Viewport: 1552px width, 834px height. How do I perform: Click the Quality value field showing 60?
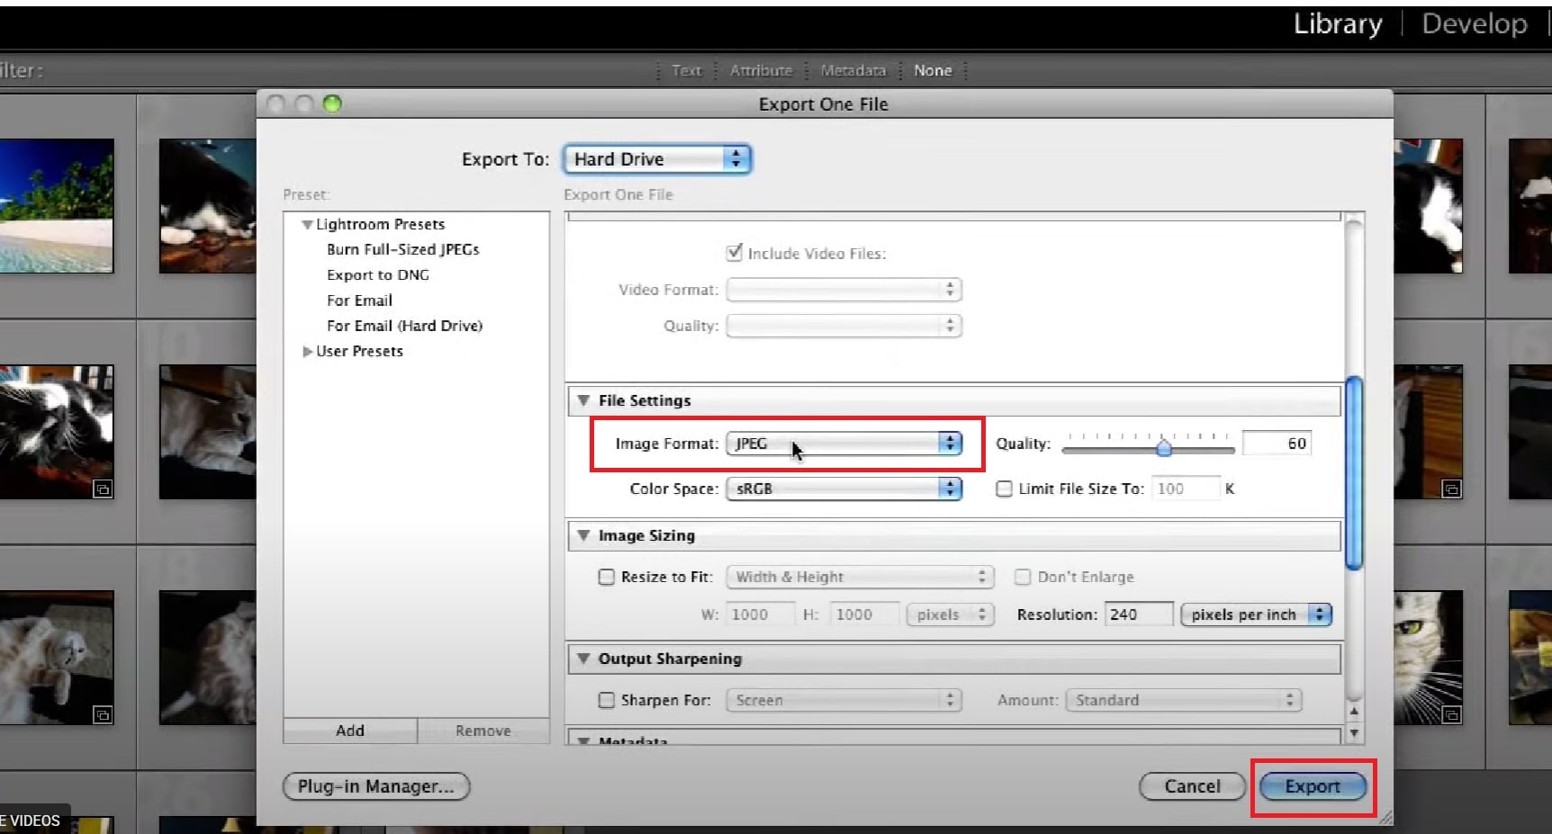1277,444
